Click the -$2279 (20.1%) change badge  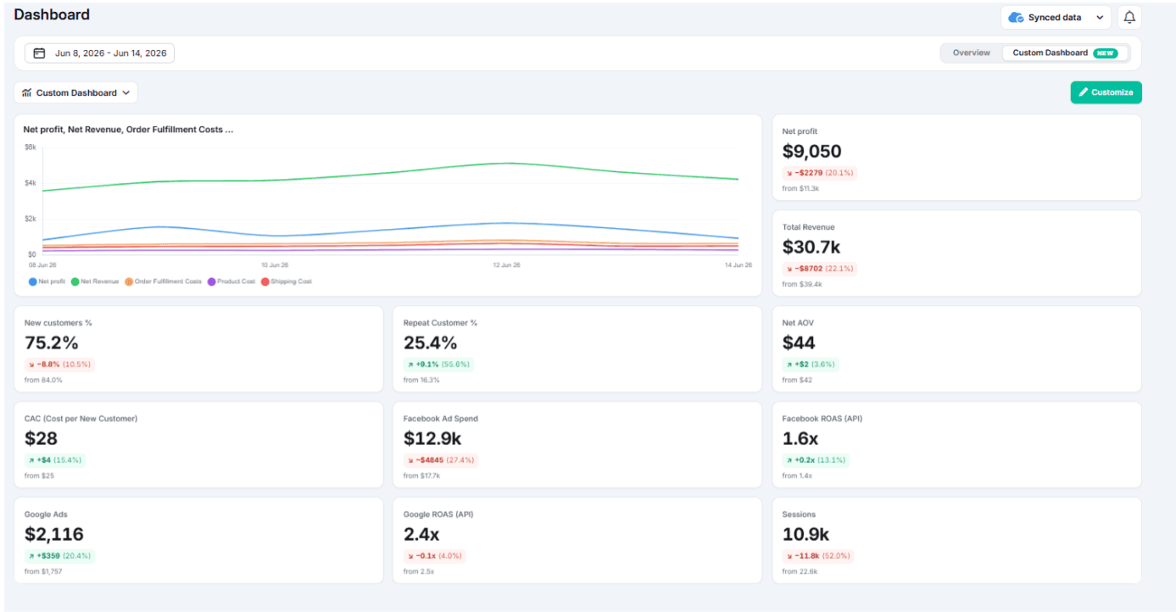pos(819,173)
